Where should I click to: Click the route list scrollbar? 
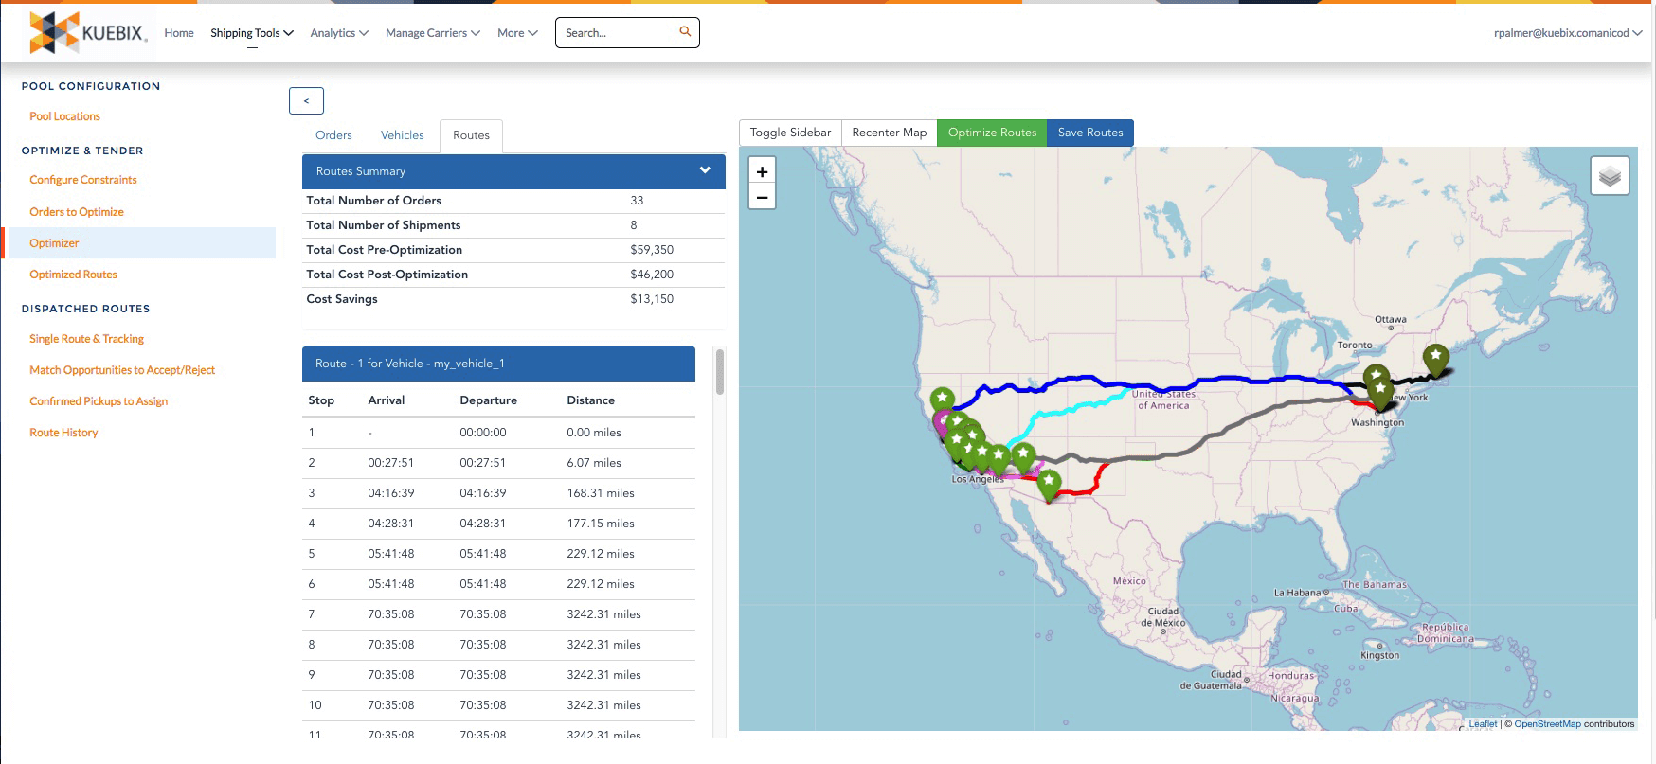(x=720, y=372)
